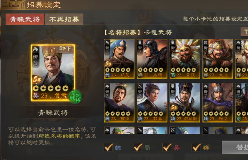The image size is (248, 160).
Task: Toggle the 蜀 faction checkbox
Action: pos(138,148)
